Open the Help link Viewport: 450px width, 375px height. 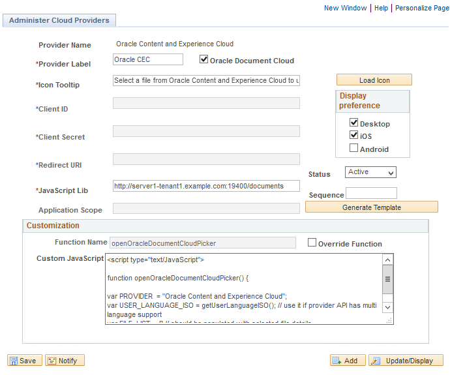[381, 8]
